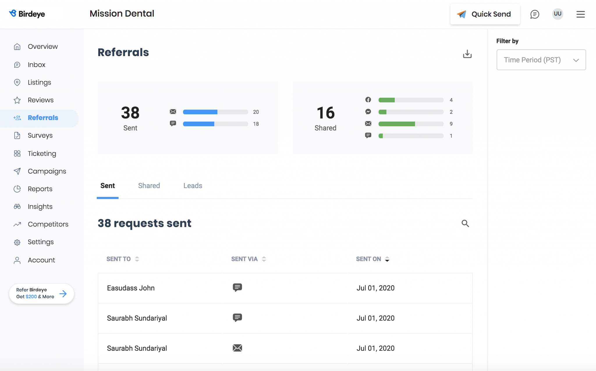Open Insights from the sidebar
This screenshot has height=371, width=596.
[40, 206]
